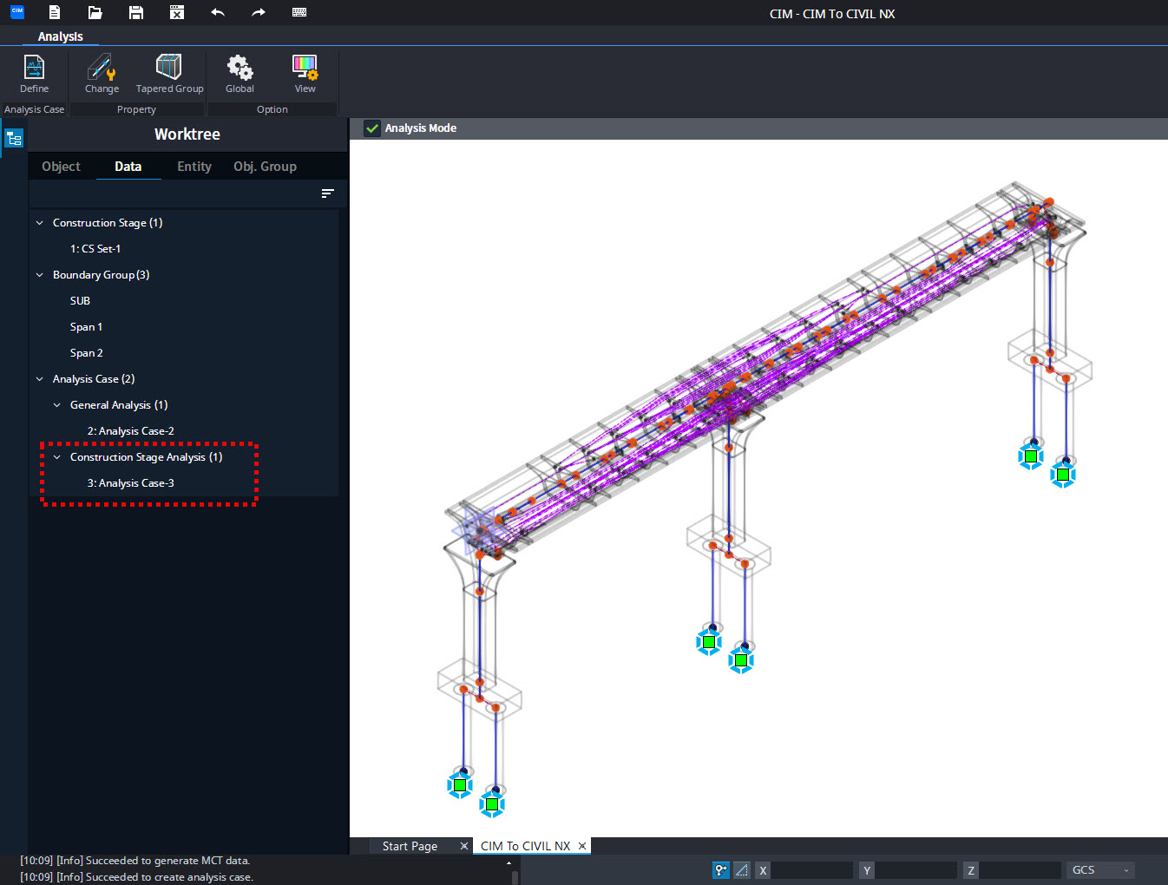Open the worktree sort options icon
Screen dimensions: 1168x885
pyautogui.click(x=327, y=193)
